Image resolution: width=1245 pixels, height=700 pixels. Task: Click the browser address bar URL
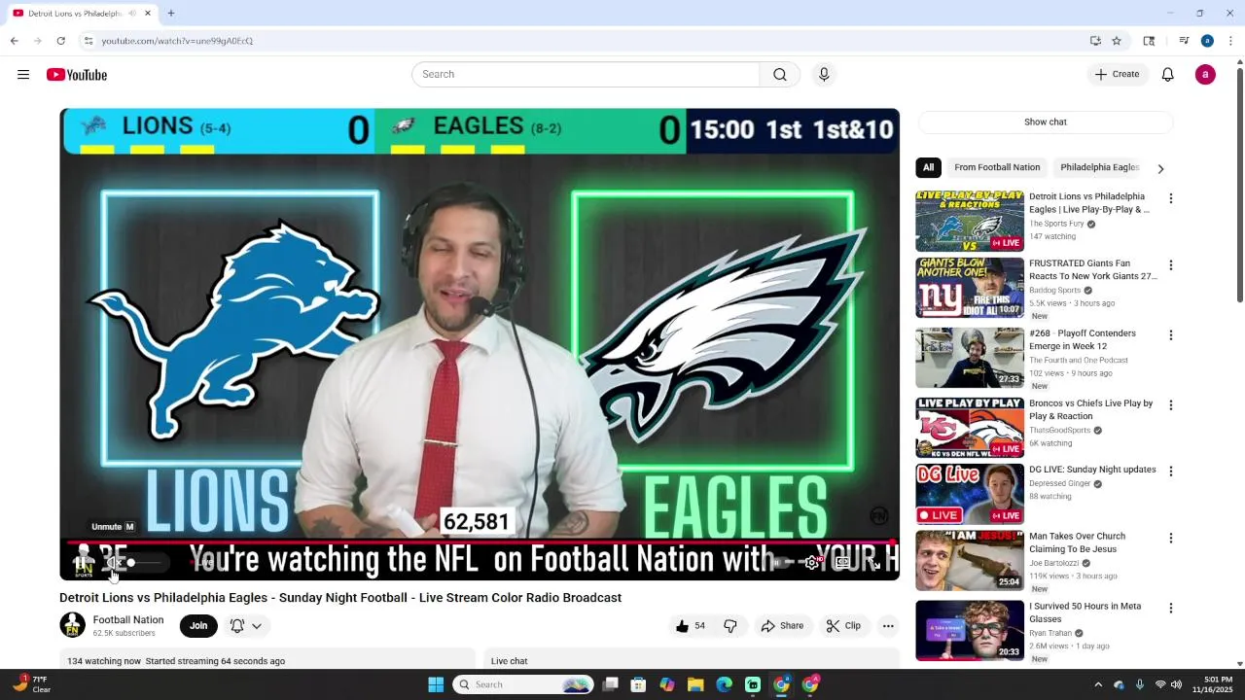coord(177,41)
